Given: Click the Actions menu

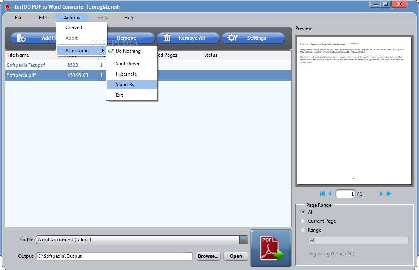Looking at the screenshot, I should (x=72, y=18).
